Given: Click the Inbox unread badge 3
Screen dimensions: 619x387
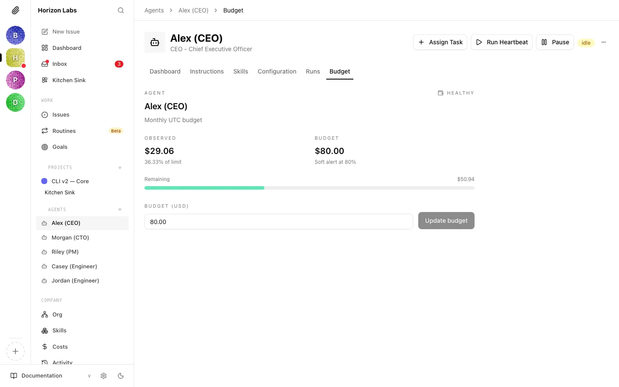Looking at the screenshot, I should (119, 64).
